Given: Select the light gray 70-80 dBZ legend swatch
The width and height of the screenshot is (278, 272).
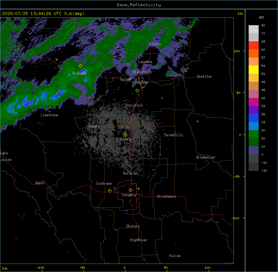Looking at the screenshot, I should click(x=253, y=29).
